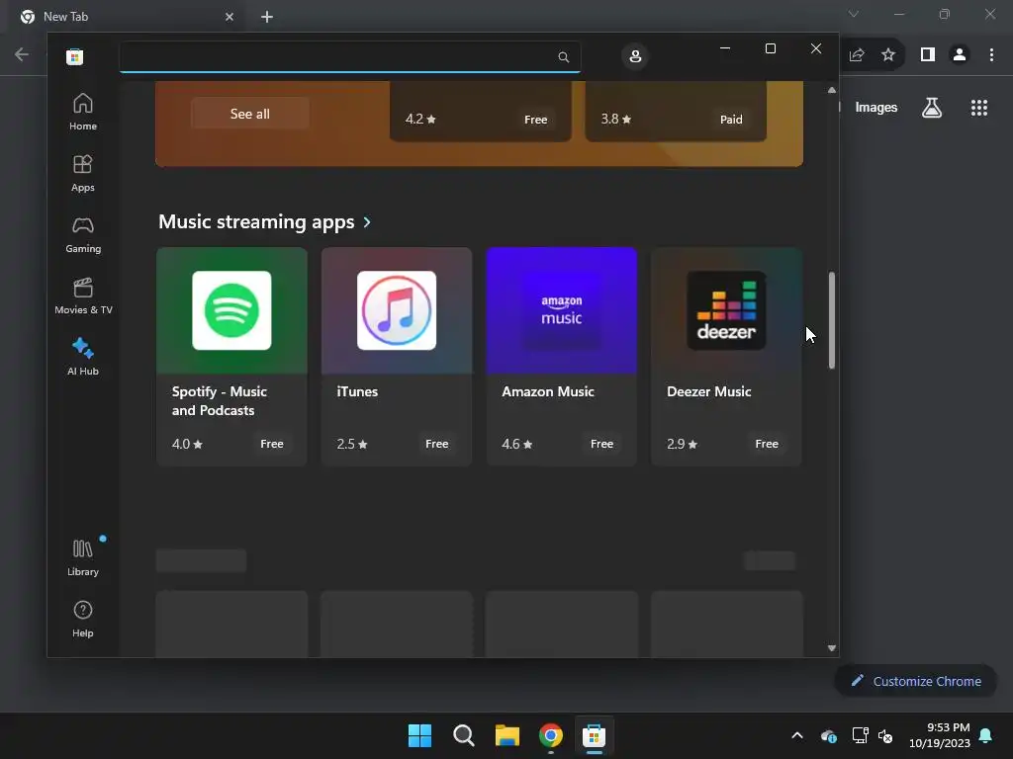
Task: Click muted volume tray icon
Action: click(885, 735)
